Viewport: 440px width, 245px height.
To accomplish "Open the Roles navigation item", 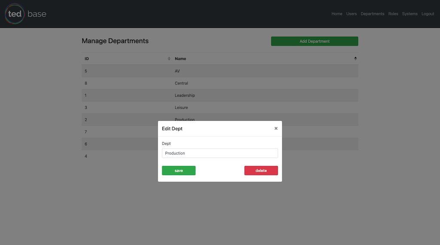I will click(x=393, y=14).
